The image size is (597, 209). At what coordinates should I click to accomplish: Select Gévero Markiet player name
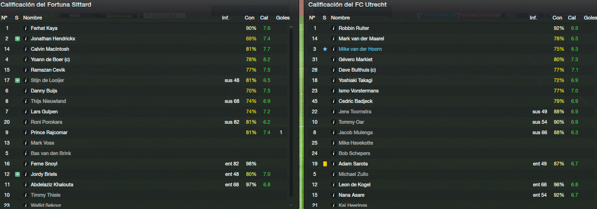pos(355,59)
